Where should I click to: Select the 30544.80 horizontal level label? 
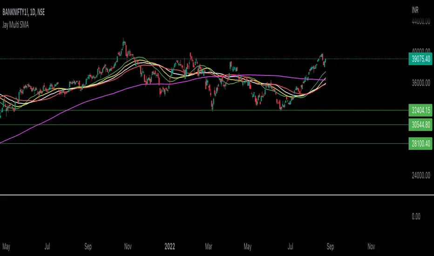420,125
